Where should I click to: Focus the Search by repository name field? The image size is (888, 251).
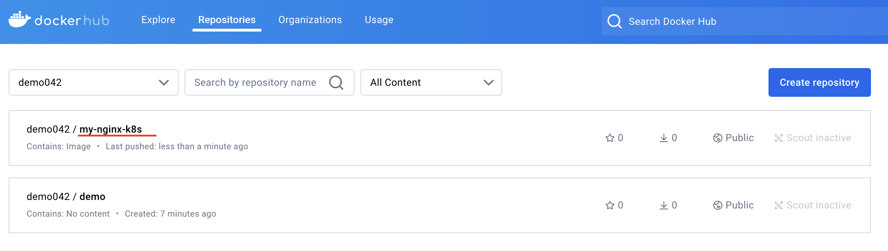[x=255, y=83]
